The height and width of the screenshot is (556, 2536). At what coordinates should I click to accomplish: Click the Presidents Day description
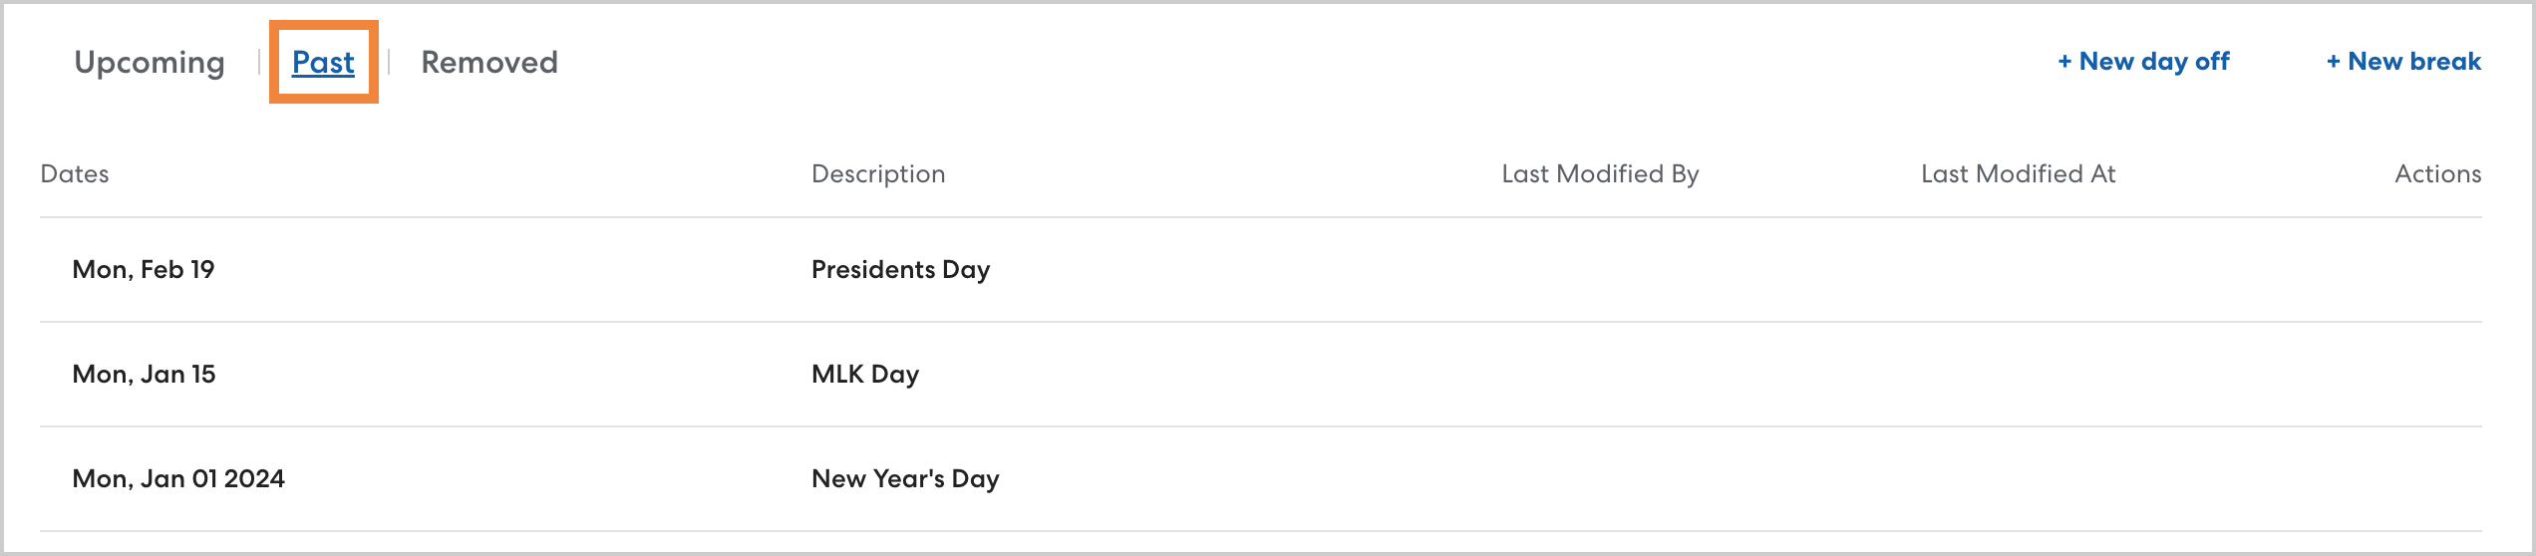click(900, 270)
